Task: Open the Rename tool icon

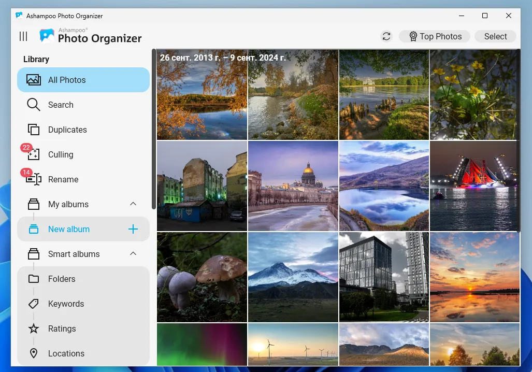Action: point(33,179)
